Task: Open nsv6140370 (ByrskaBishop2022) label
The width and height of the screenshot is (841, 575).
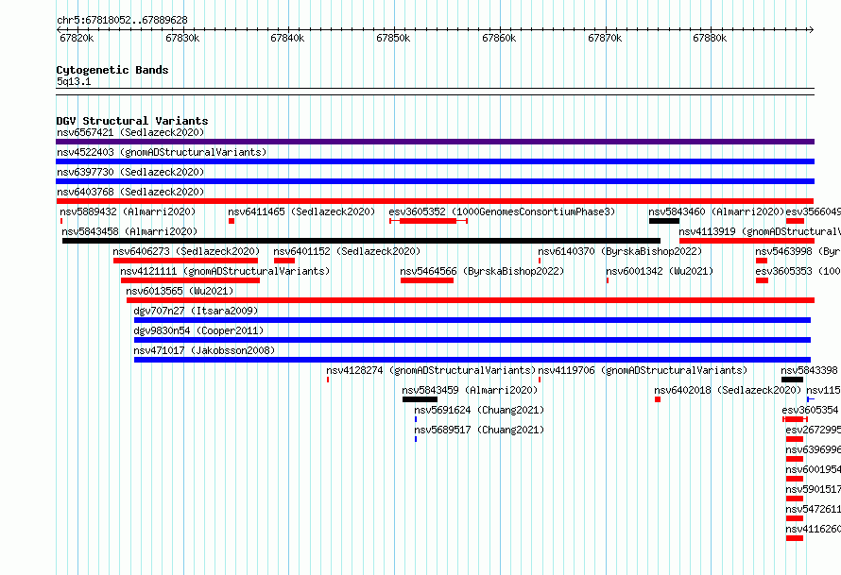Action: pyautogui.click(x=620, y=251)
